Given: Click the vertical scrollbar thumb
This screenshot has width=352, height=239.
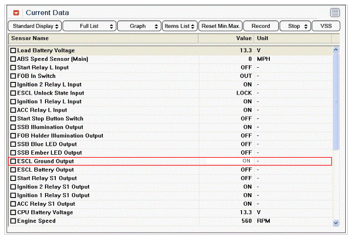Looking at the screenshot, I should tap(336, 101).
